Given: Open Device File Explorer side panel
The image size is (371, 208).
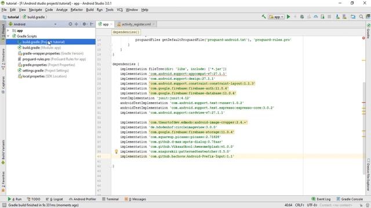Looking at the screenshot, I should tap(369, 174).
